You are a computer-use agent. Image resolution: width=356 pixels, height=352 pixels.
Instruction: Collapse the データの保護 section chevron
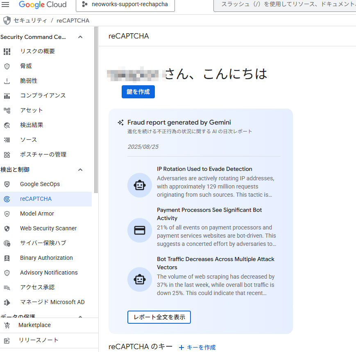(80, 316)
